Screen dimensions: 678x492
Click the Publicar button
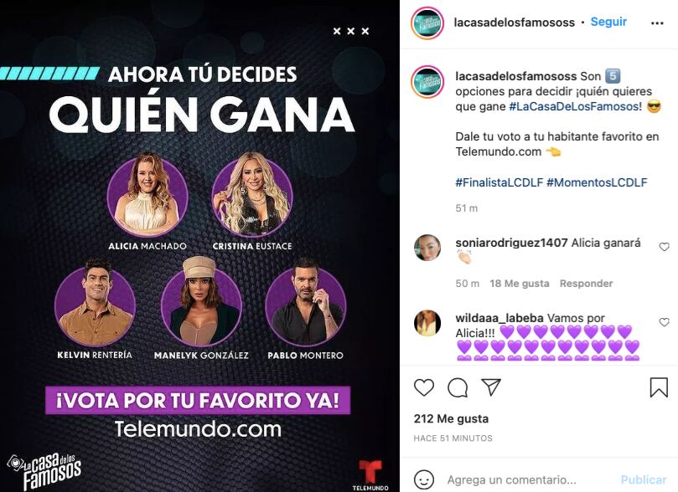644,480
